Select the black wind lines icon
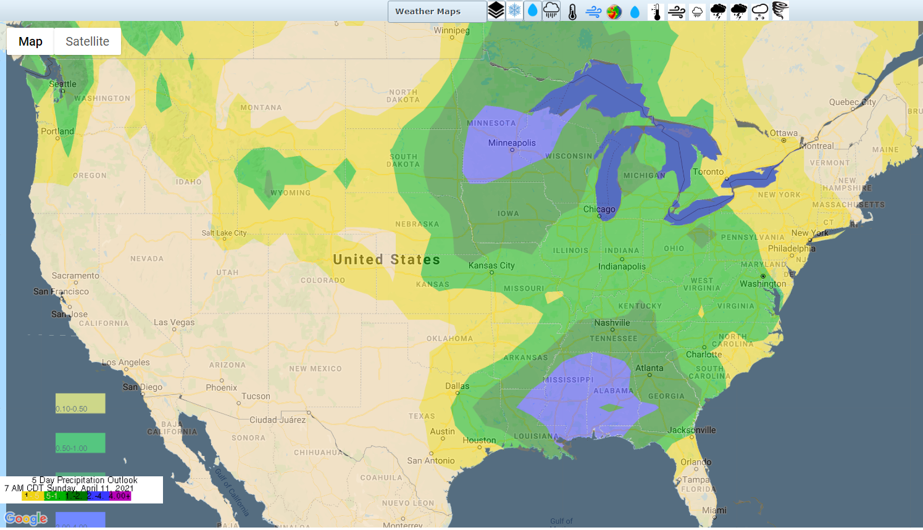Image resolution: width=923 pixels, height=530 pixels. 677,12
